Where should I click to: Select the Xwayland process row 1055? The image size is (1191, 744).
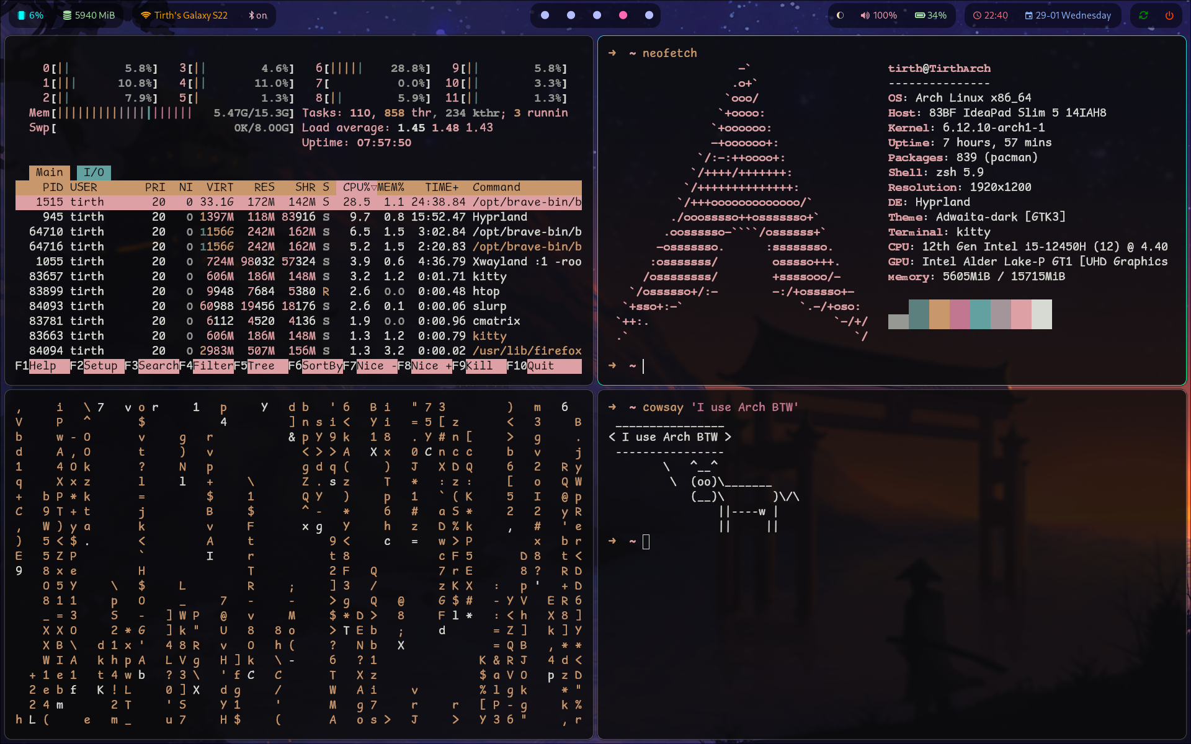[x=298, y=262]
